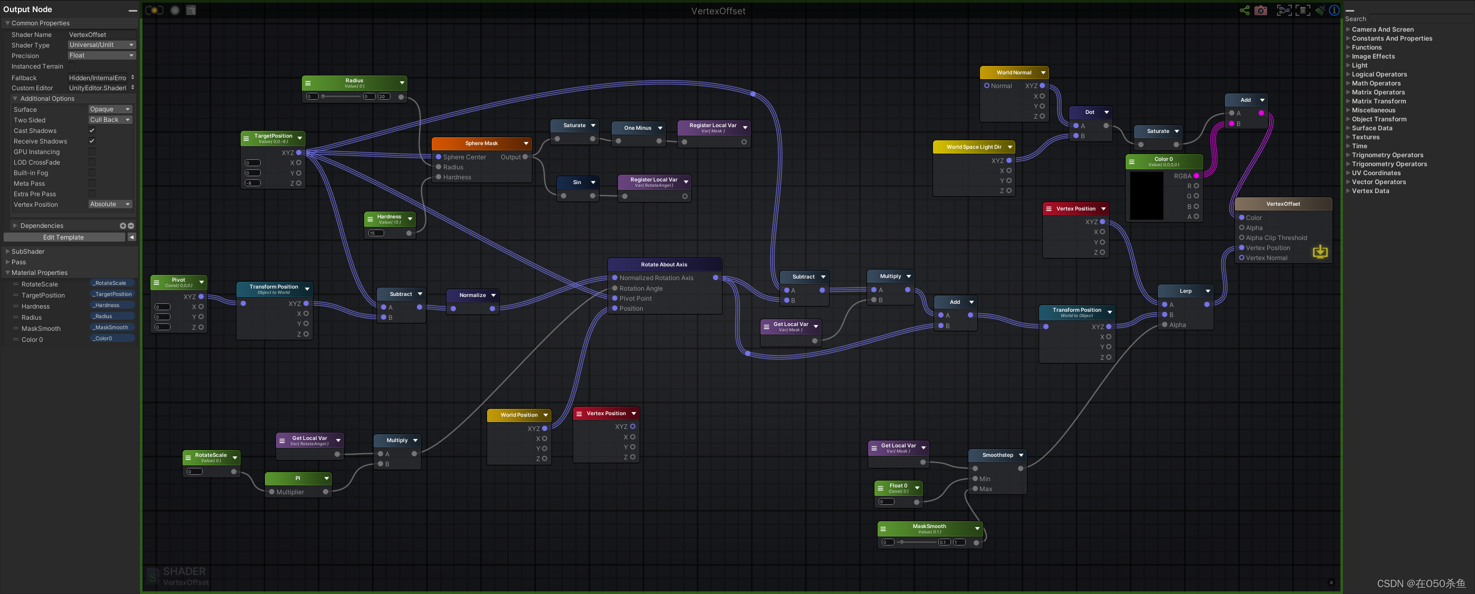Expand the Dependencies section
The image size is (1475, 594).
point(15,225)
